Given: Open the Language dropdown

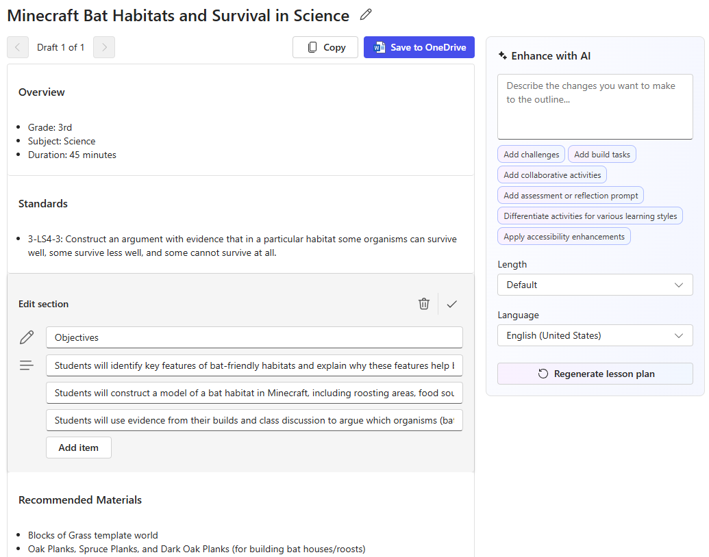Looking at the screenshot, I should click(595, 335).
